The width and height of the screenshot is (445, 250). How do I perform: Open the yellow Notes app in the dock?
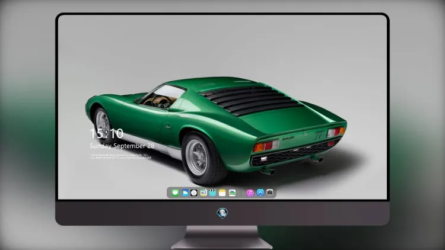point(223,193)
